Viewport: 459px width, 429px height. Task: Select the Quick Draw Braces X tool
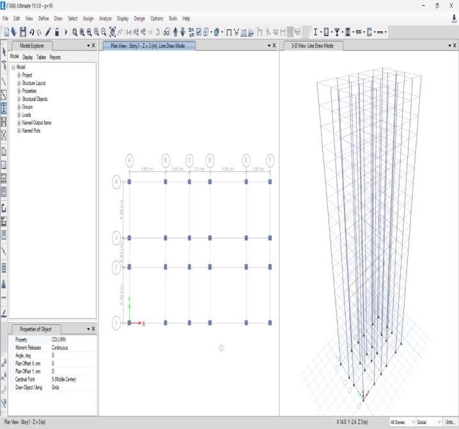tap(4, 135)
